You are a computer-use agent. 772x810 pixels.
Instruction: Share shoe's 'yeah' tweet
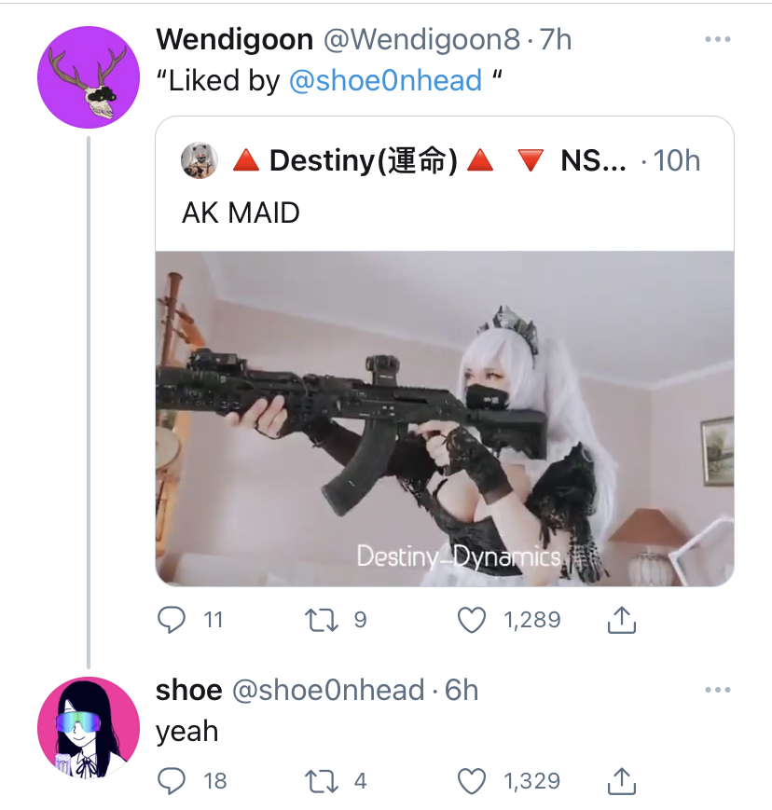click(621, 781)
